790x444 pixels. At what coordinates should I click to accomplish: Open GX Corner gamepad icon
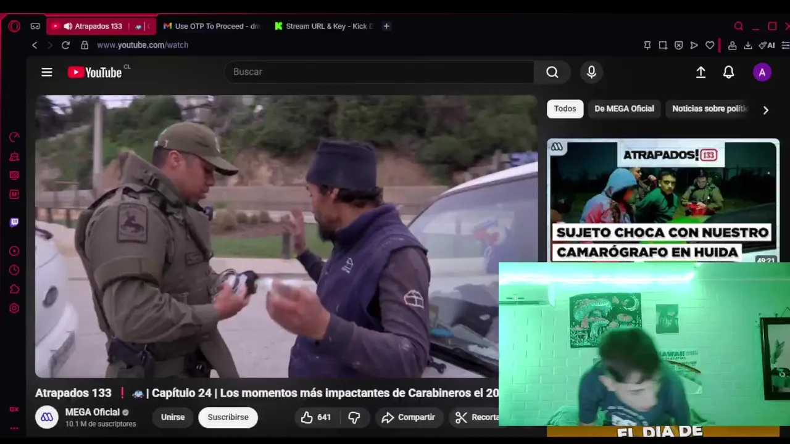(x=35, y=26)
